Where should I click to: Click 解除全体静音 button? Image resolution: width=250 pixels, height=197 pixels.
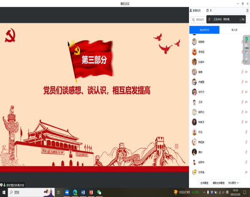pyautogui.click(x=219, y=183)
